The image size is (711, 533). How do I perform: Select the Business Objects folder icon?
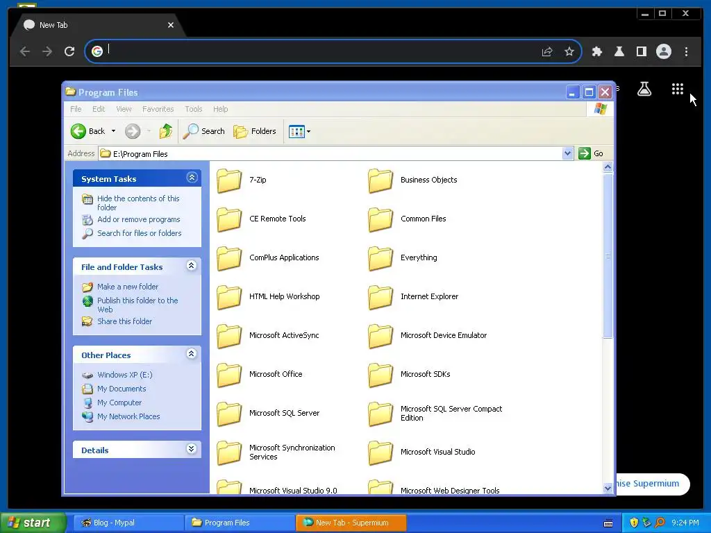(380, 180)
